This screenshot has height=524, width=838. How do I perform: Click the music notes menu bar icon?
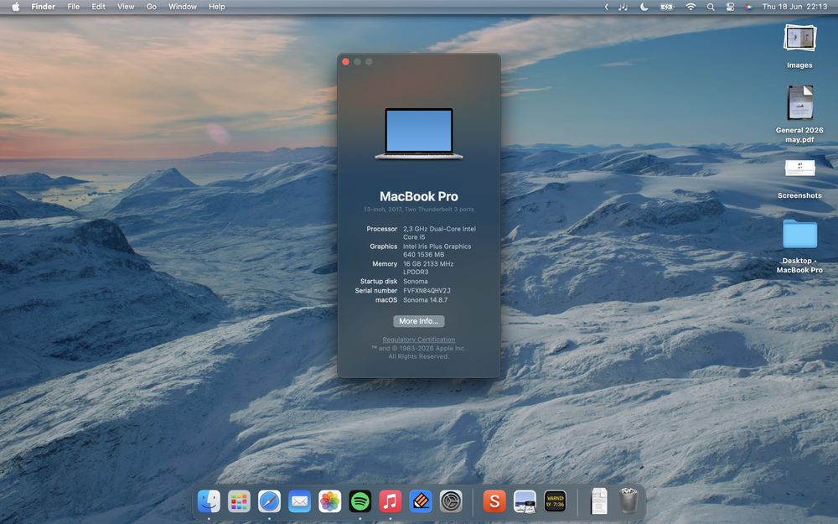pos(623,7)
